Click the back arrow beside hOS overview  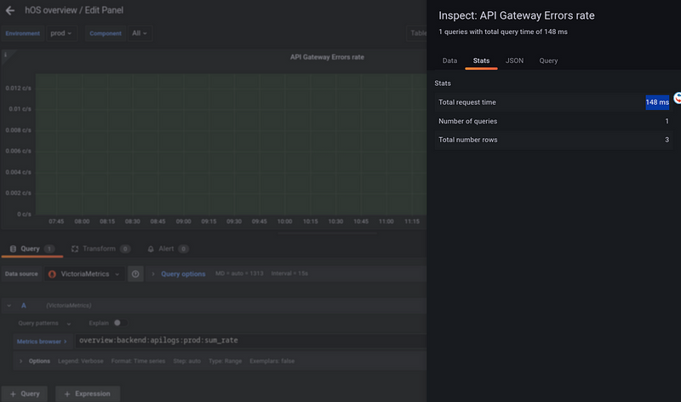click(x=10, y=11)
